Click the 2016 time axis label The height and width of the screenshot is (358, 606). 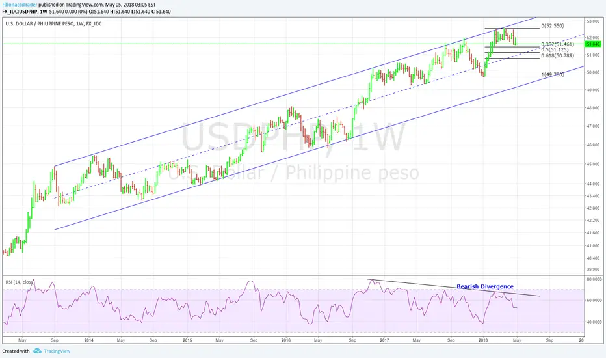[x=286, y=340]
